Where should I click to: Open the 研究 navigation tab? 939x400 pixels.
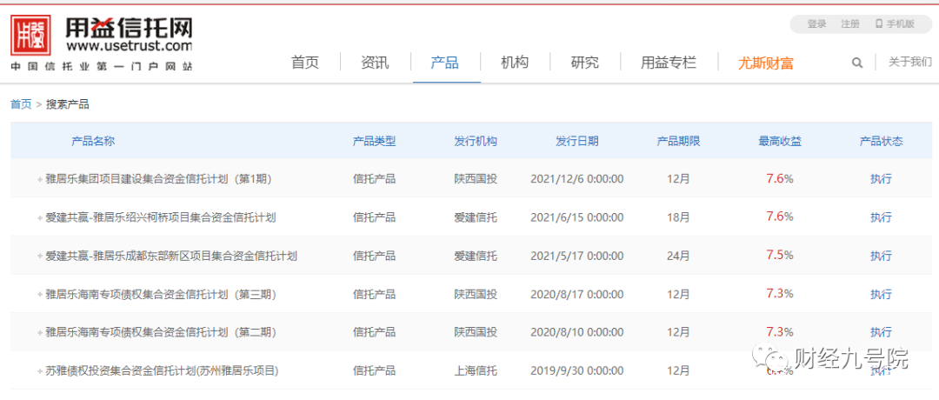tap(584, 63)
